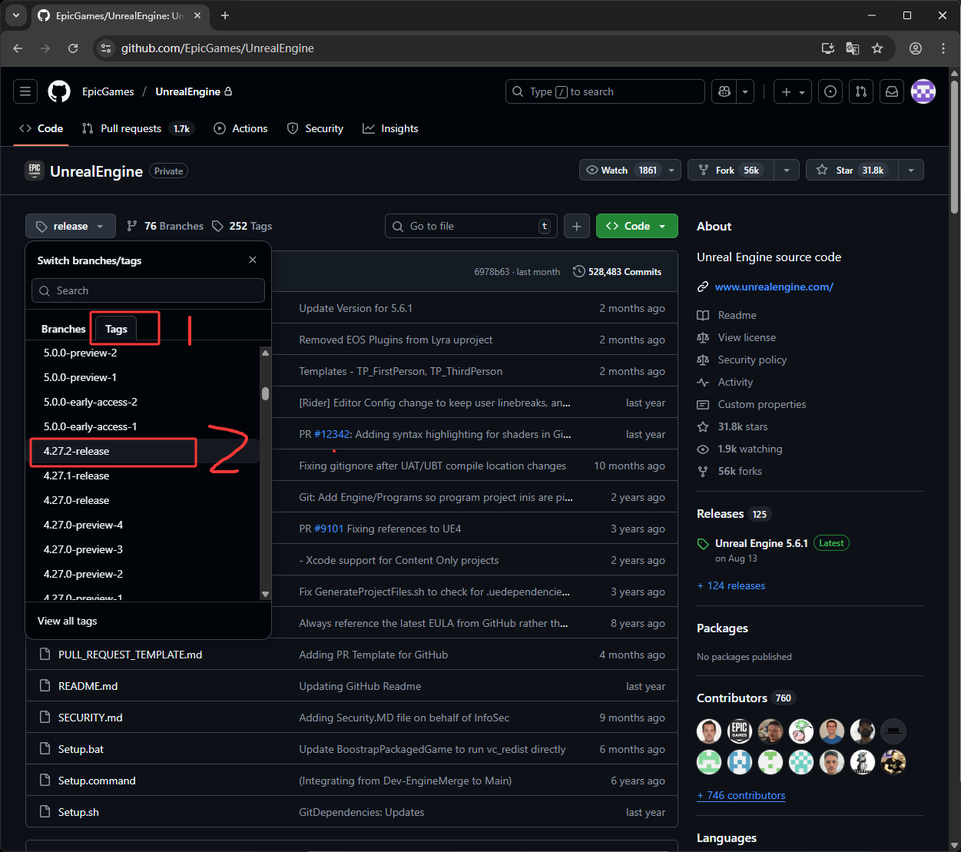Open the www.unrealengine.com website link
The width and height of the screenshot is (961, 852).
[774, 287]
